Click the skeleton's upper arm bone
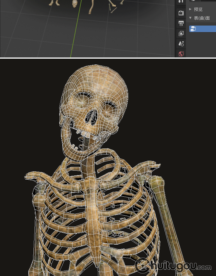Viewport: 216px width, 276px height. pyautogui.click(x=167, y=210)
